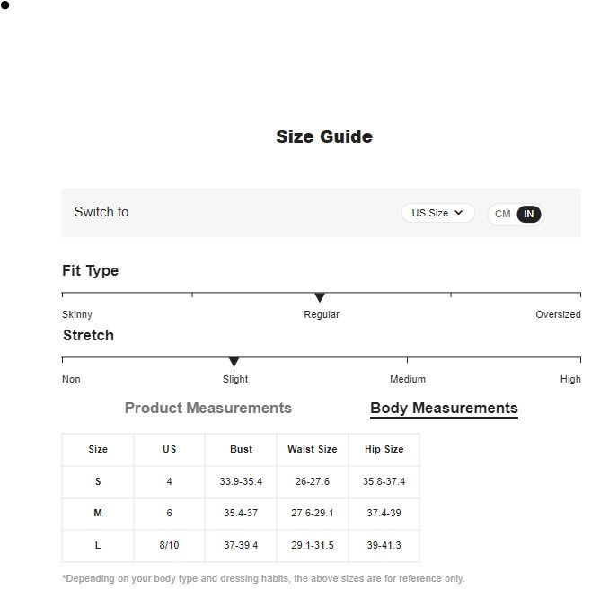Switch units to CM

click(502, 214)
